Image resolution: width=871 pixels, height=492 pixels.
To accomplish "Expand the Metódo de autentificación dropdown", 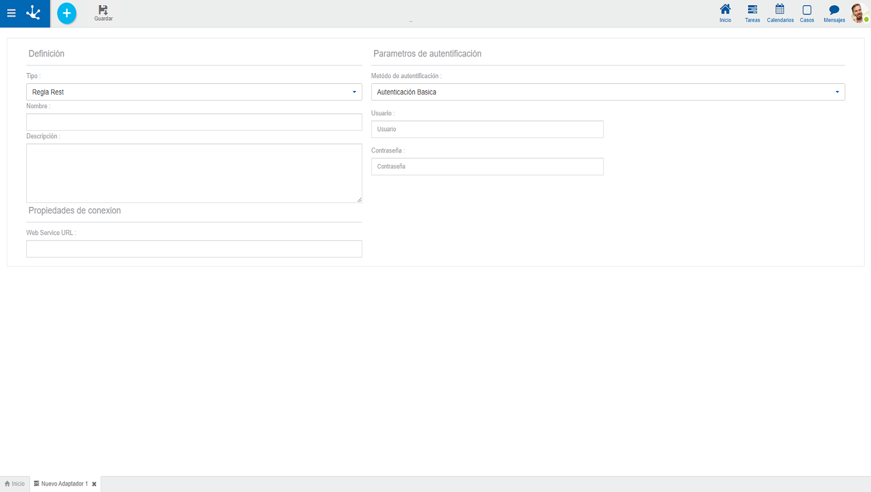I will 608,92.
